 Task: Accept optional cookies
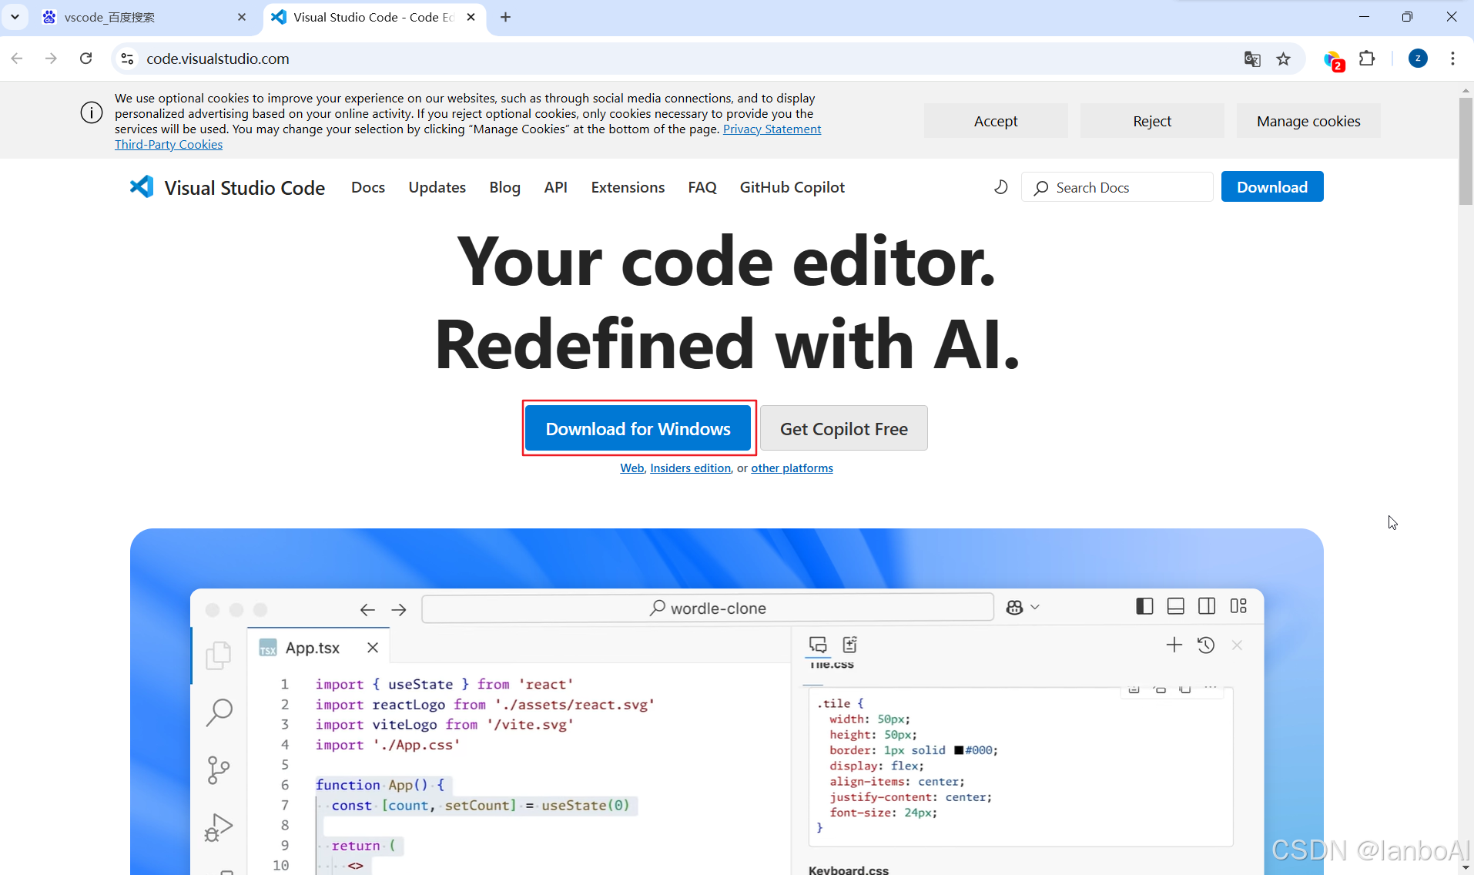click(x=996, y=121)
